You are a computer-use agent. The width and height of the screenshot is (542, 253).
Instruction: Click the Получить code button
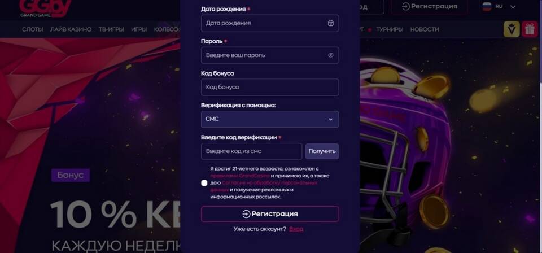[x=322, y=151]
